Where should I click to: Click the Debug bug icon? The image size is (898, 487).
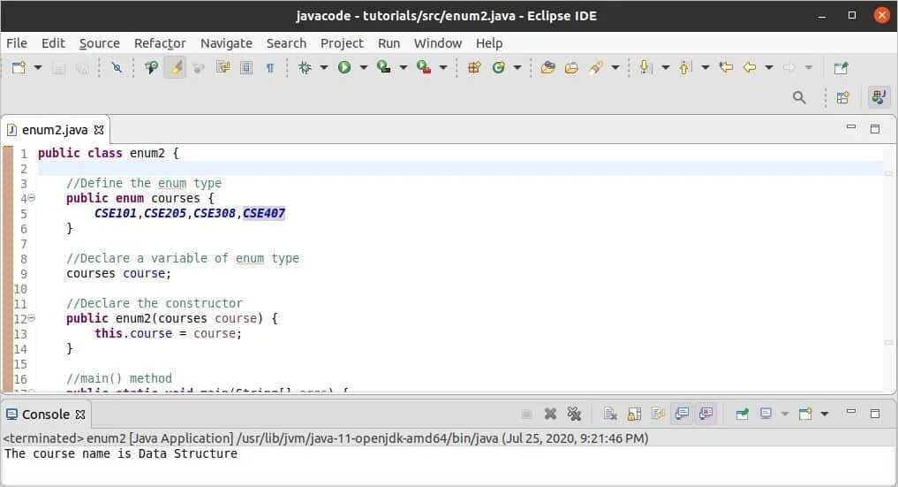(x=306, y=67)
